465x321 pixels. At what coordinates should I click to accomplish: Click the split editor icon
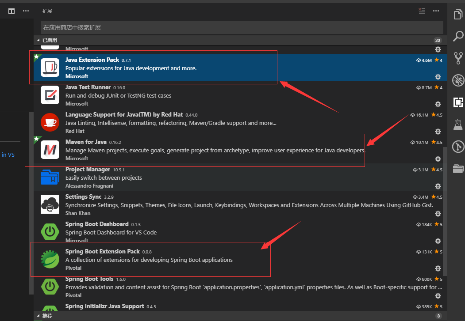12,11
